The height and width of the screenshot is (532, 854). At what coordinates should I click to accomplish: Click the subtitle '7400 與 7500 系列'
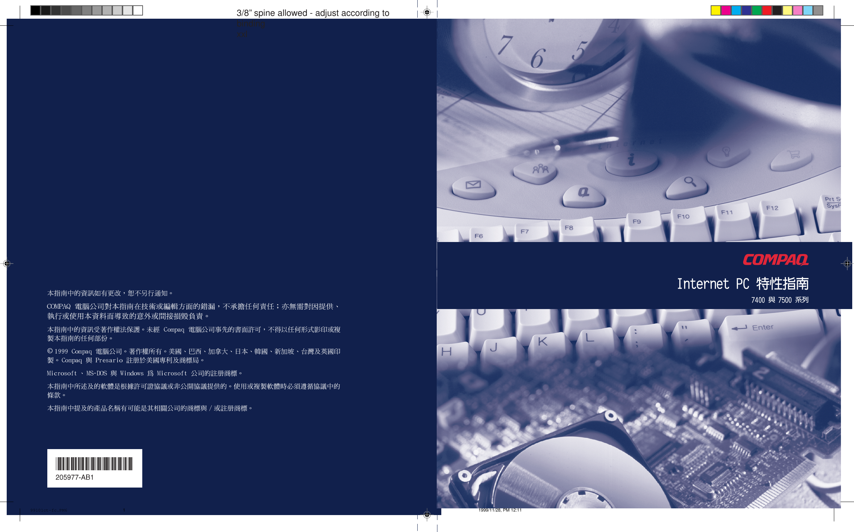pyautogui.click(x=780, y=300)
